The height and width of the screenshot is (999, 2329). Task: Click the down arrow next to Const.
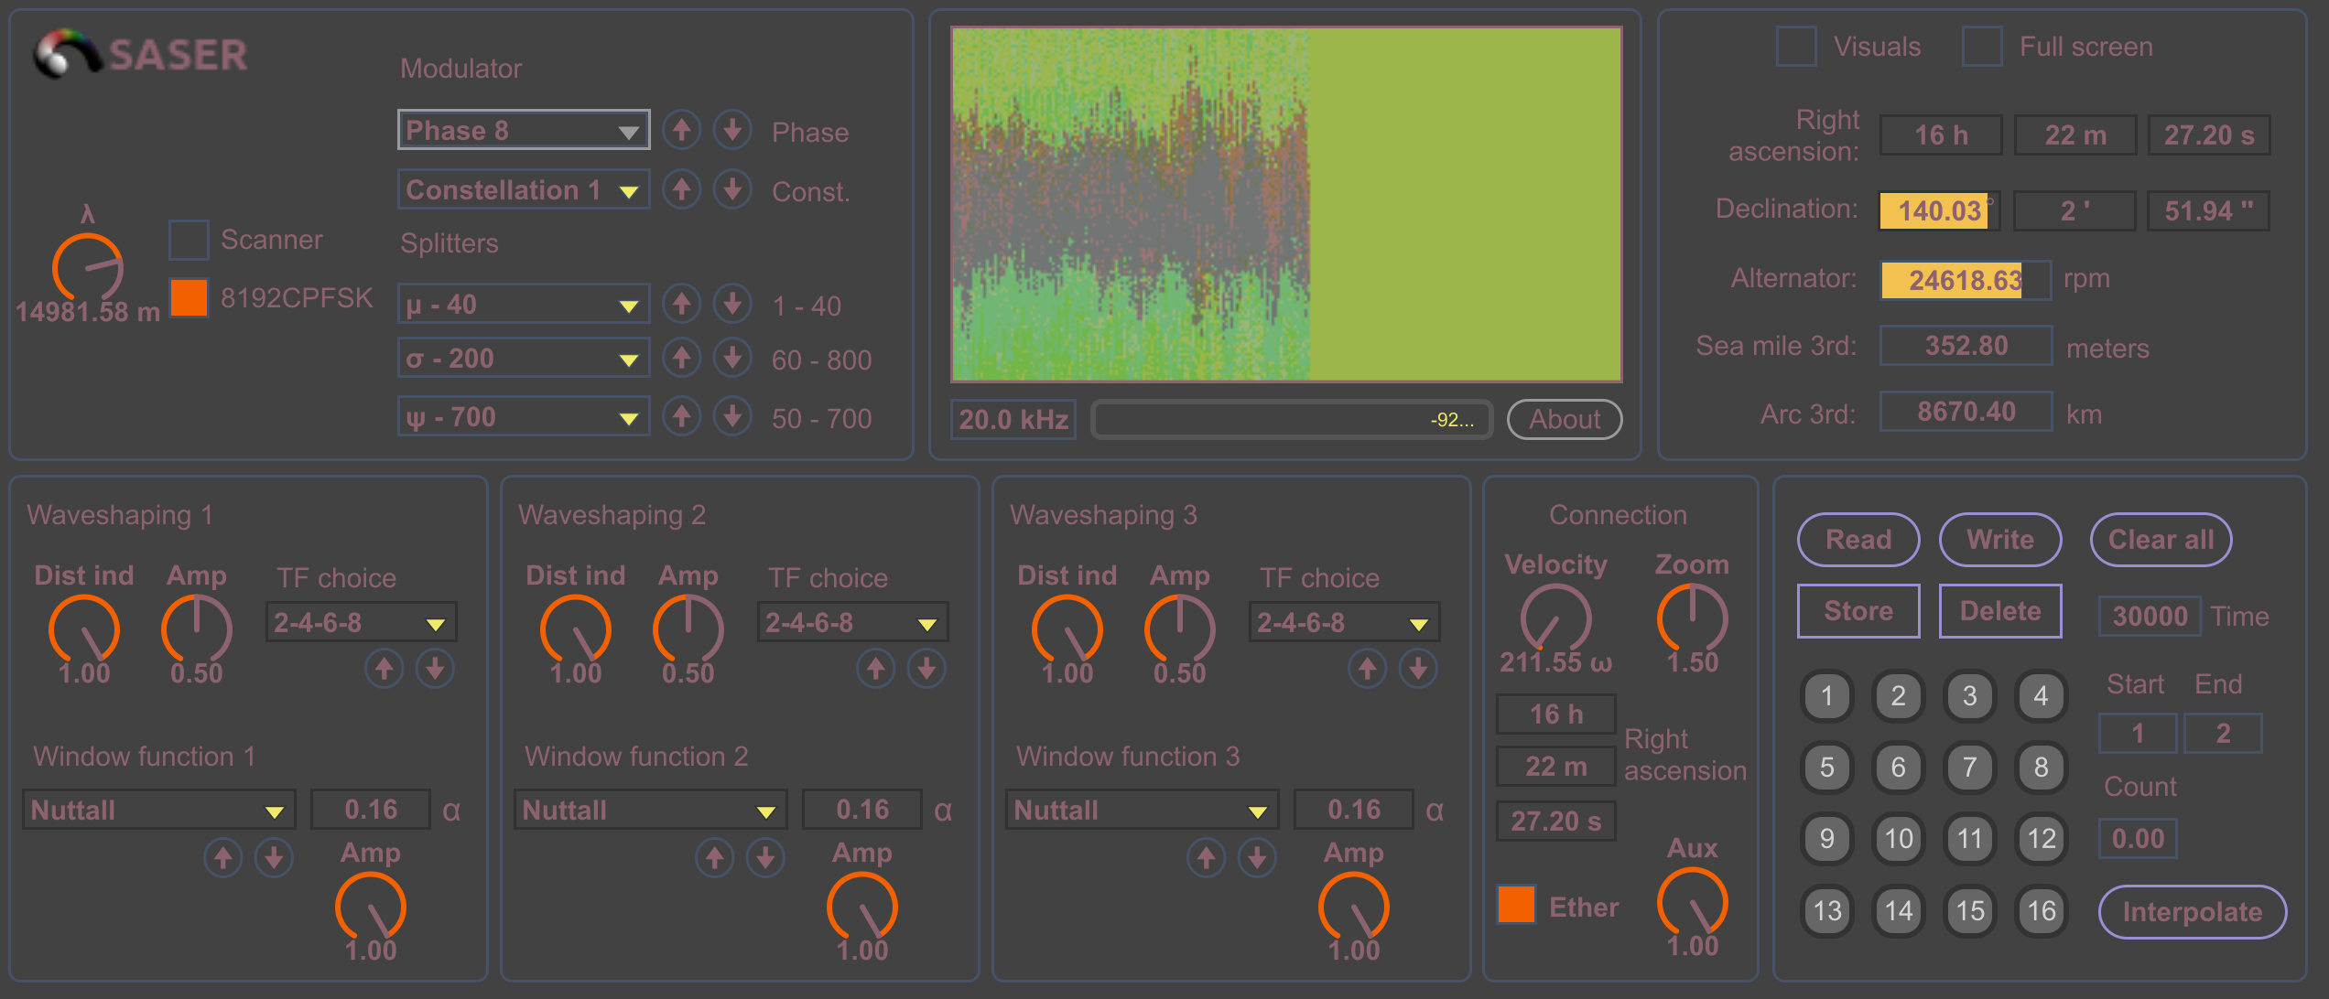(x=732, y=189)
